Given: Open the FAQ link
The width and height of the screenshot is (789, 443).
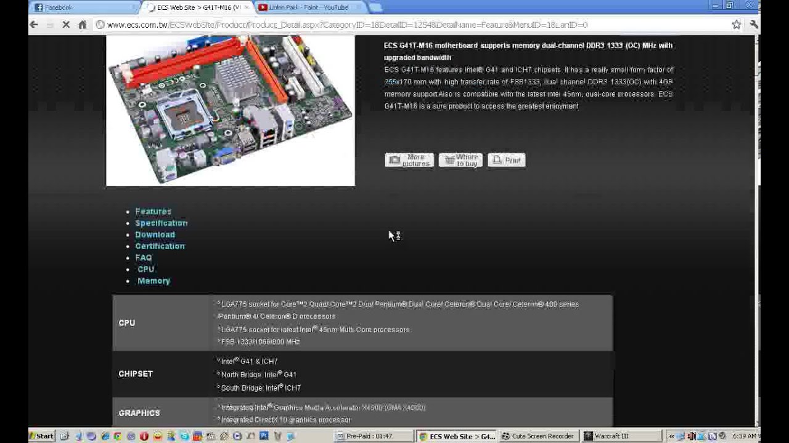Looking at the screenshot, I should click(x=143, y=258).
